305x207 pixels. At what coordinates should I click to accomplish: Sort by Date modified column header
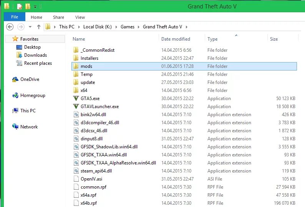pos(176,39)
